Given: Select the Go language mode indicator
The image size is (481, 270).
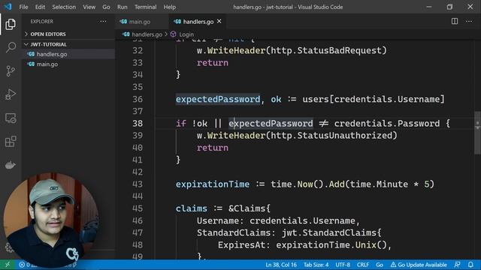Looking at the screenshot, I should click(x=380, y=265).
